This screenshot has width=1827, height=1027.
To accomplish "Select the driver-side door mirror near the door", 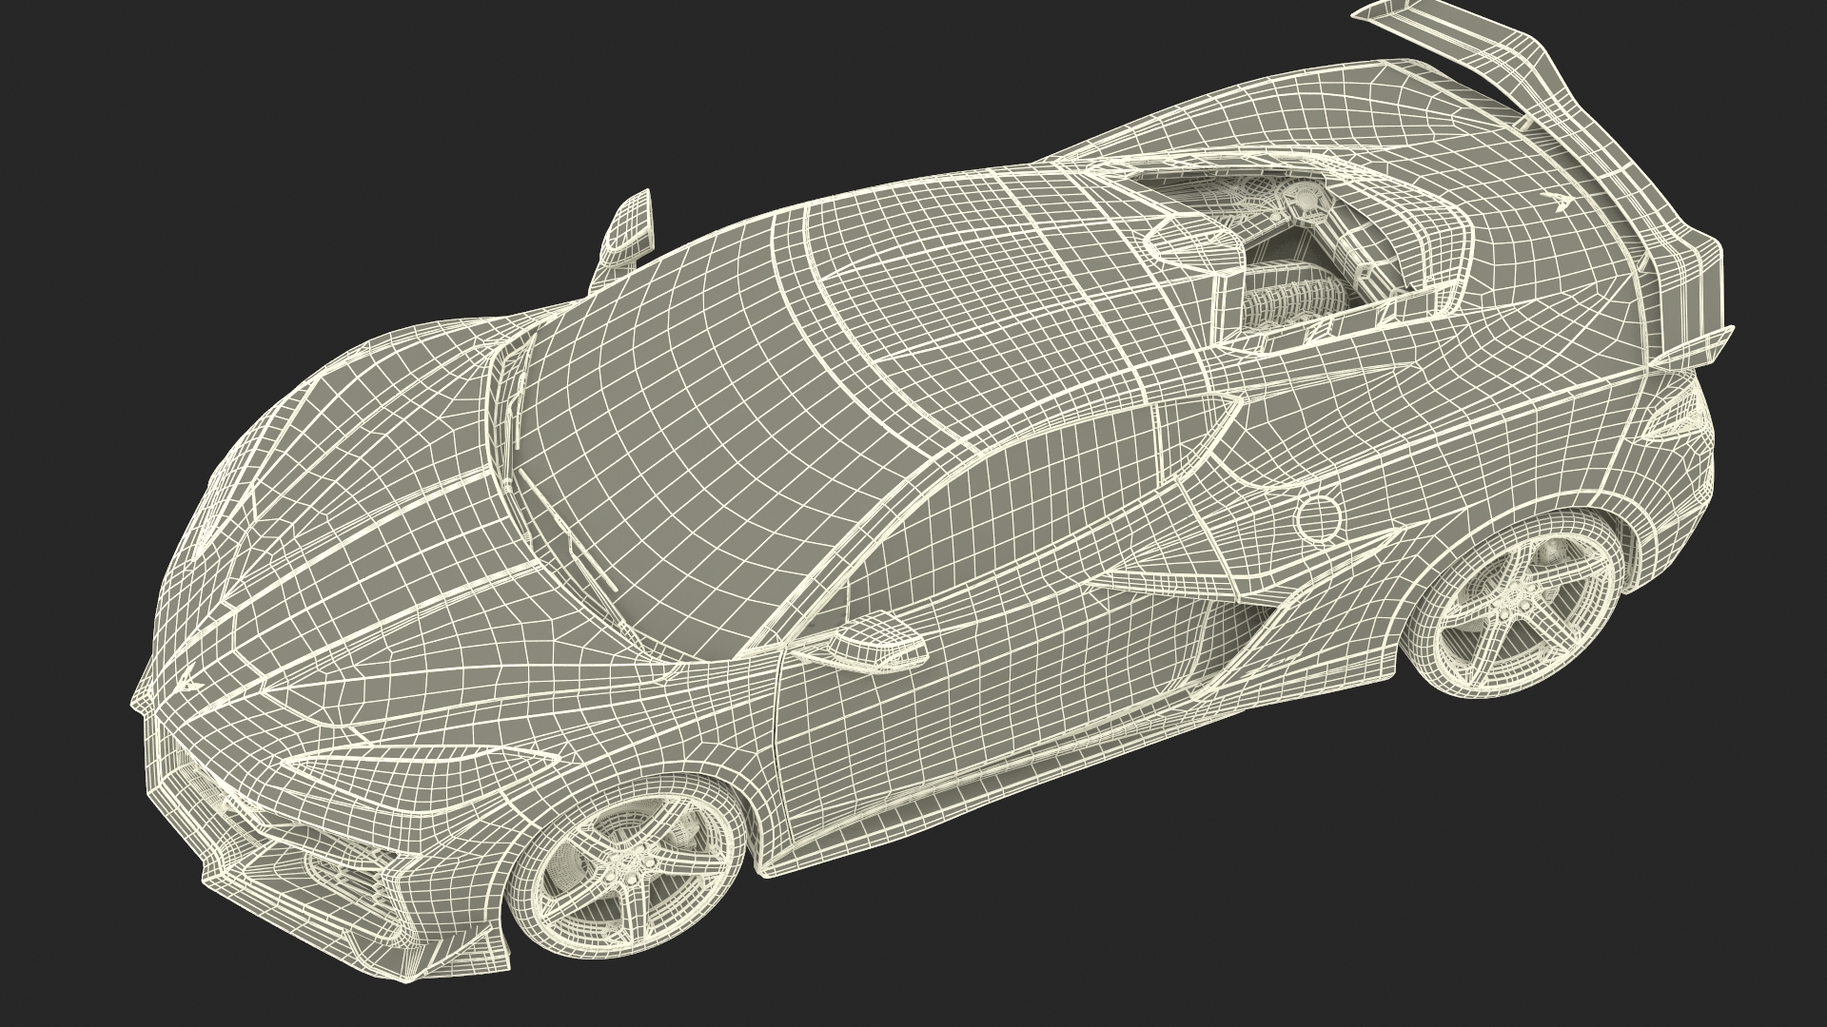I will [875, 640].
